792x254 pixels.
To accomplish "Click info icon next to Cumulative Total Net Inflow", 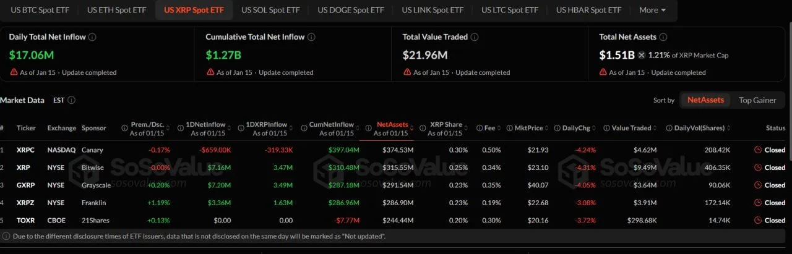I will 311,37.
